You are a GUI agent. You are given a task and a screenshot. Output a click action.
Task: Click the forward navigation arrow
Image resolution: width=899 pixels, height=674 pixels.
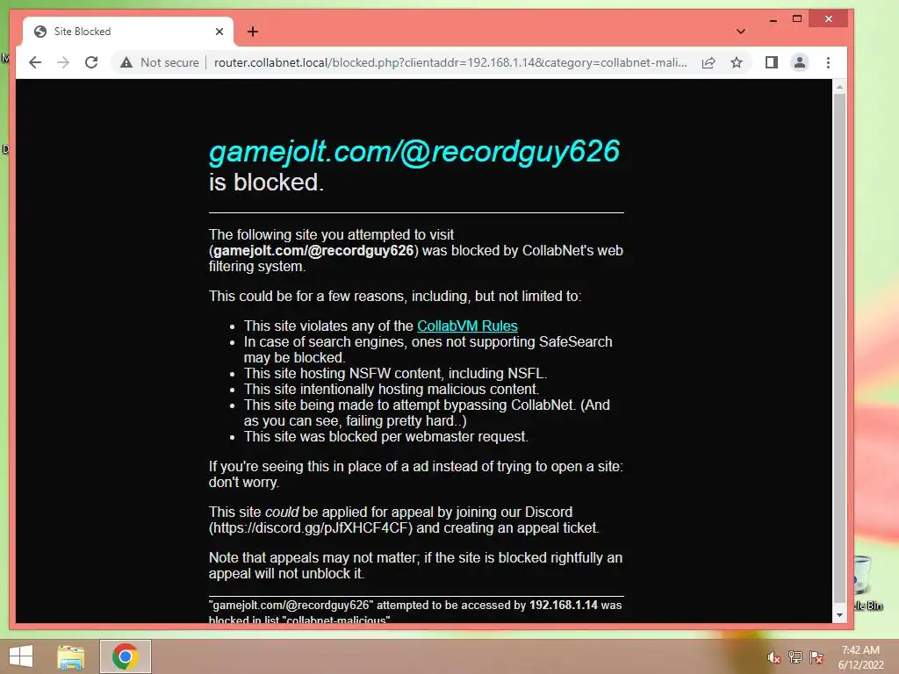[63, 62]
